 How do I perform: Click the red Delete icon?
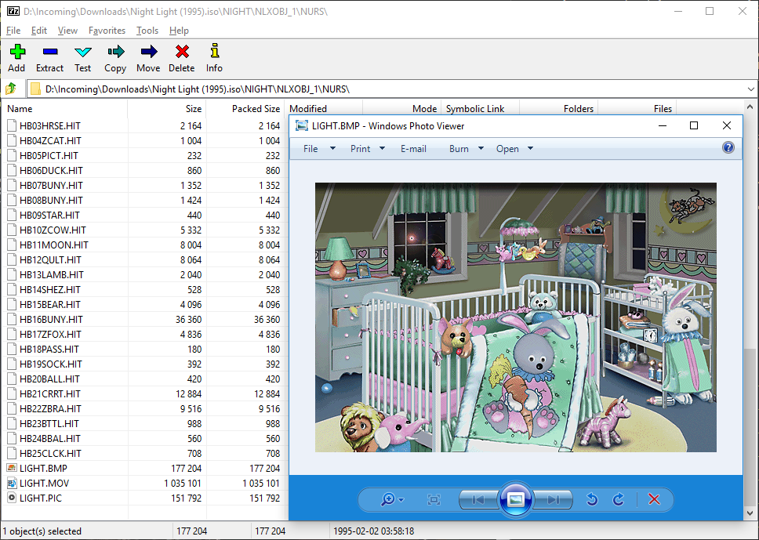pos(182,51)
